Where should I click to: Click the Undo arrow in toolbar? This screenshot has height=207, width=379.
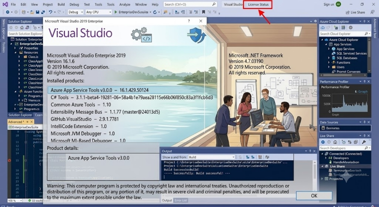point(51,12)
